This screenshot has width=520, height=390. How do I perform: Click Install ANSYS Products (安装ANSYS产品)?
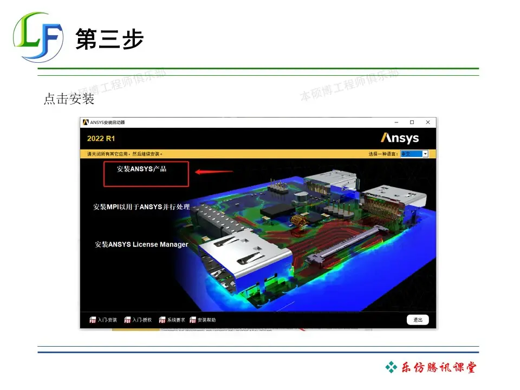141,169
